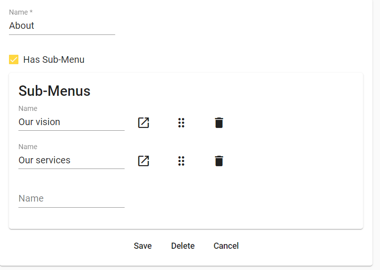Grab the drag handle for Our vision

pyautogui.click(x=181, y=123)
